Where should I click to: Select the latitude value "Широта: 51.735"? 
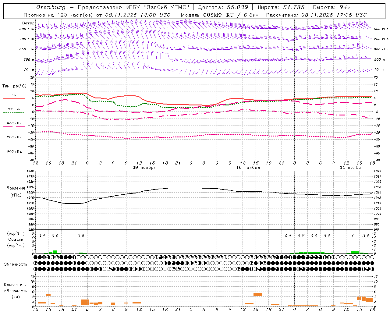pos(280,7)
